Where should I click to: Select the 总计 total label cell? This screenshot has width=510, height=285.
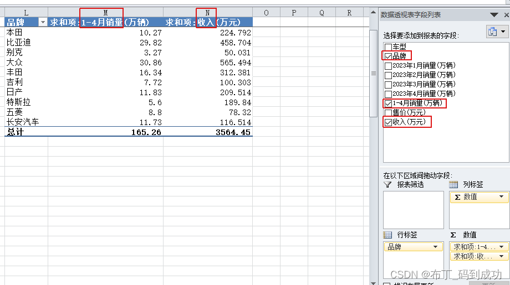(26, 132)
